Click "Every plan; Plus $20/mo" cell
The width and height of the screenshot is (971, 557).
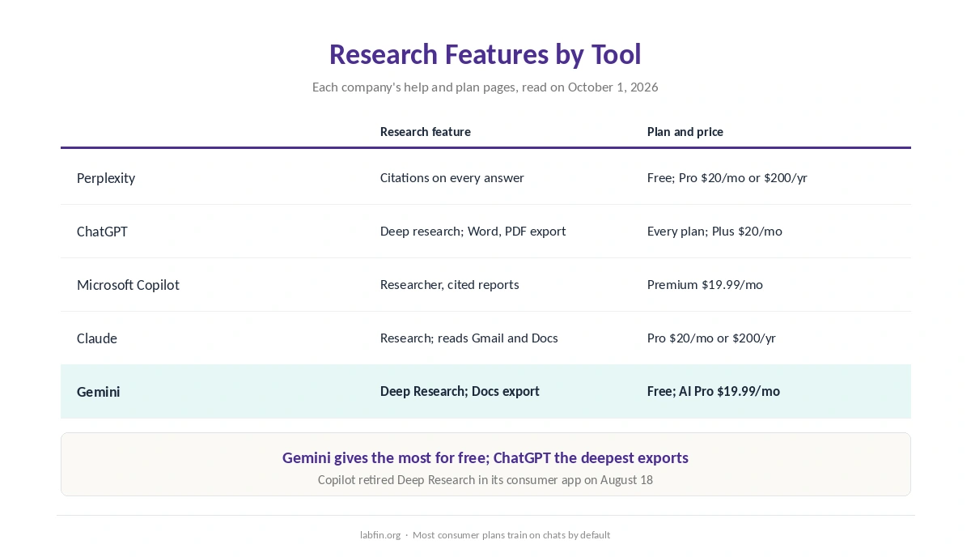714,232
